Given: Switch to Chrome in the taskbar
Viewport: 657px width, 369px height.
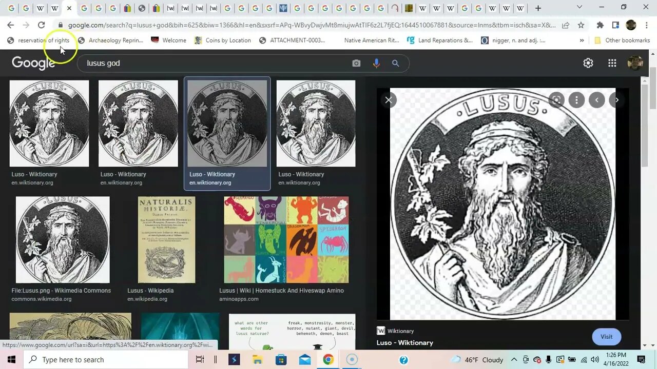Looking at the screenshot, I should 328,360.
